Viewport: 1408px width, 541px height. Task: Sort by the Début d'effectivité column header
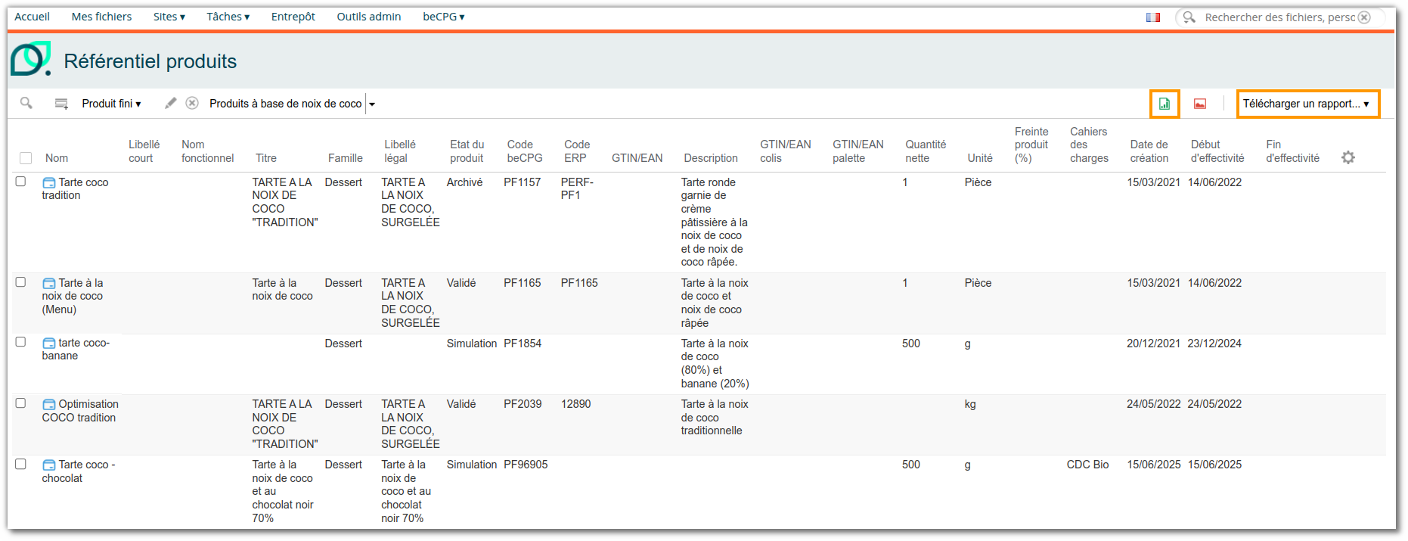[1217, 151]
